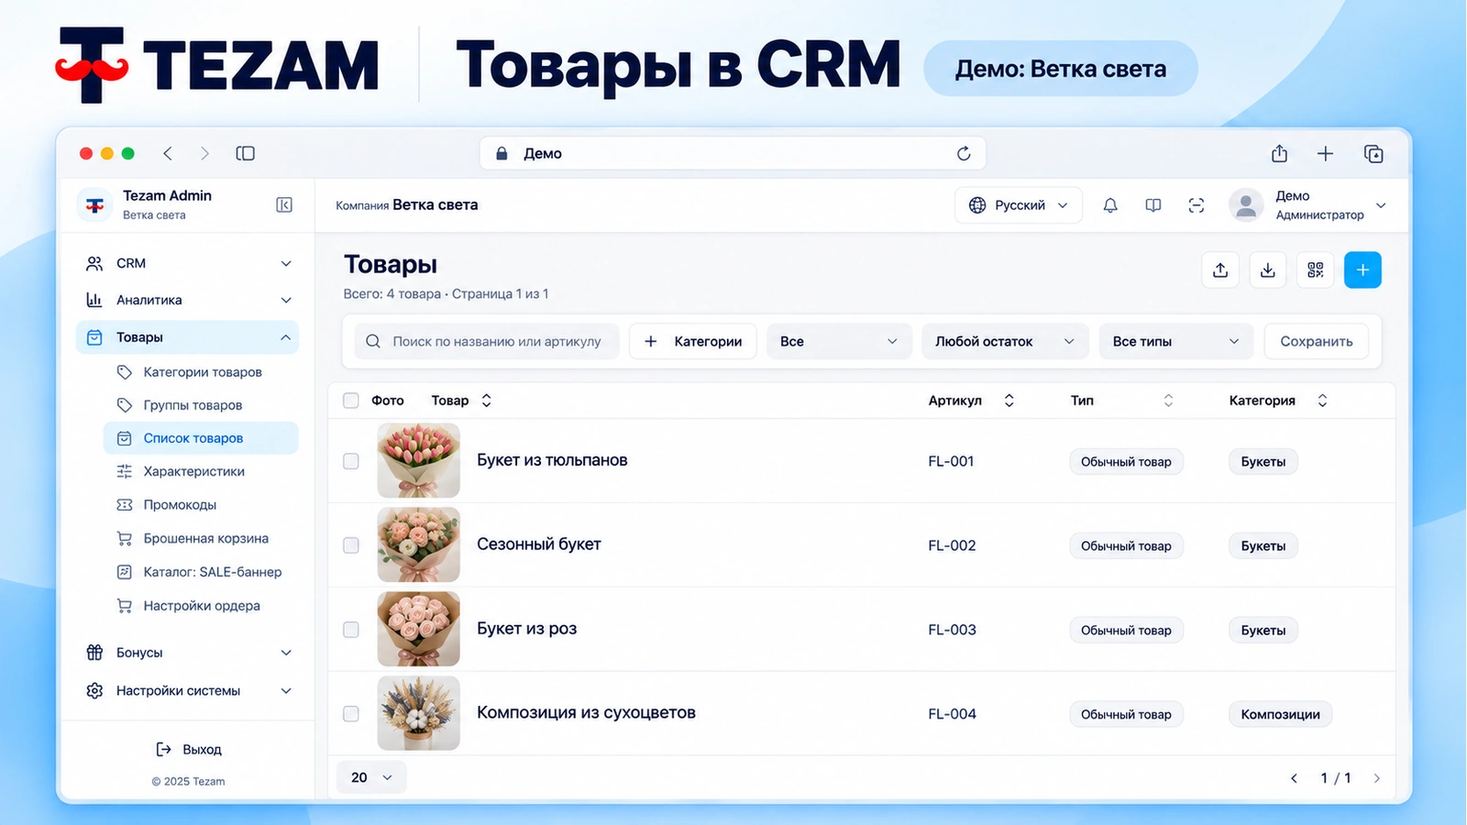
Task: Add a new product with blue plus button
Action: (1362, 269)
